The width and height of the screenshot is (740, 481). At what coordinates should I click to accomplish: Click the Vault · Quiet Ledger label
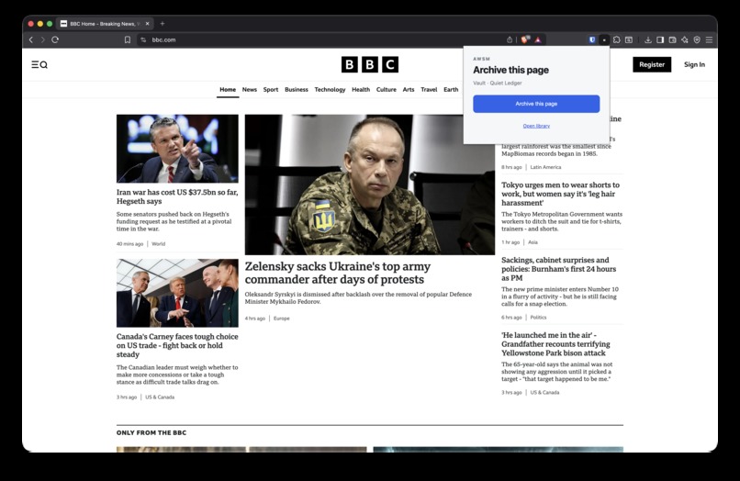click(498, 84)
